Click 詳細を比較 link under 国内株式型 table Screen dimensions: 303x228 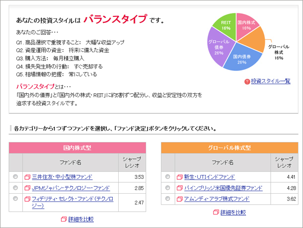point(81,219)
